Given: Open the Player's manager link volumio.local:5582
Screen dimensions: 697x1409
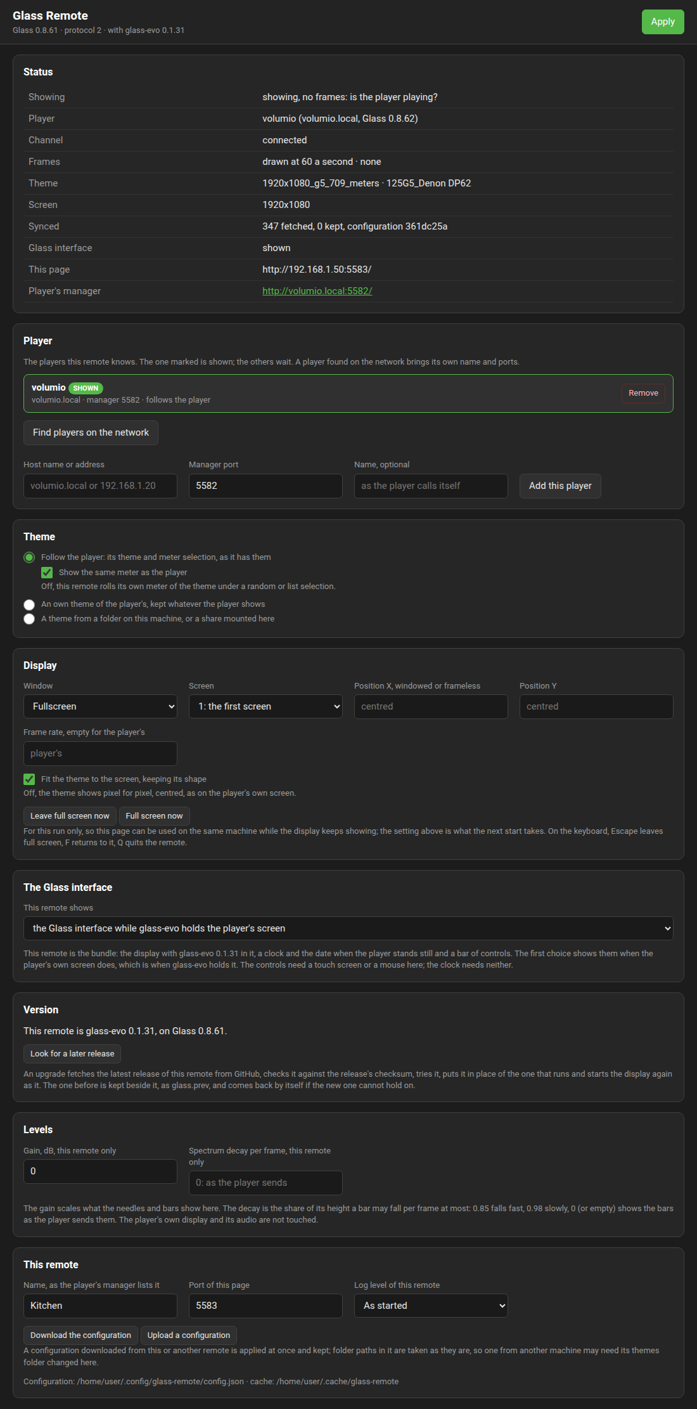Looking at the screenshot, I should pyautogui.click(x=317, y=291).
